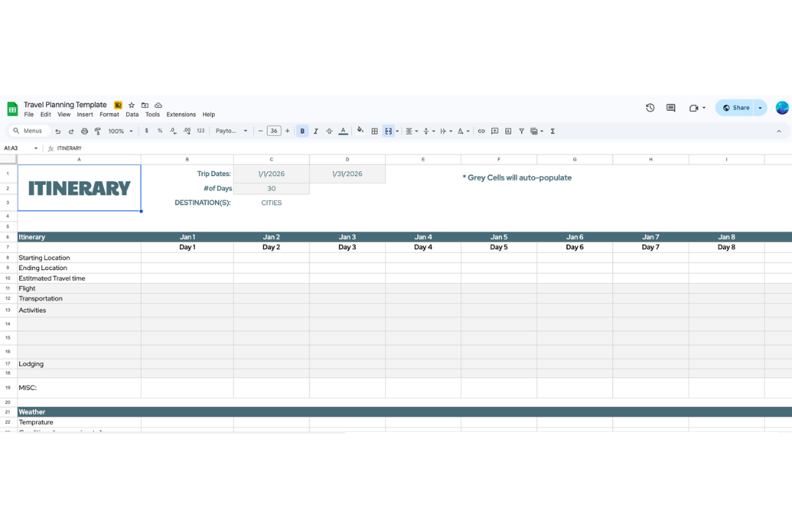Select the Paint format tool
This screenshot has height=528, width=792.
tap(98, 131)
